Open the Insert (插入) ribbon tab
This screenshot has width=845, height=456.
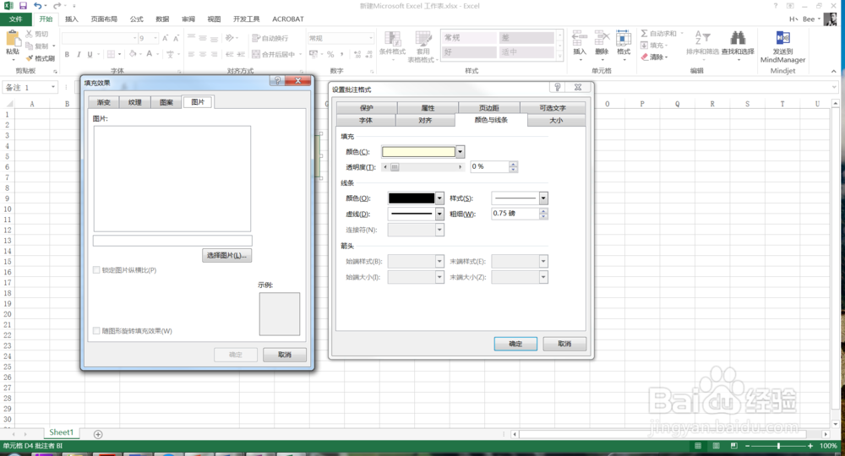[x=71, y=19]
